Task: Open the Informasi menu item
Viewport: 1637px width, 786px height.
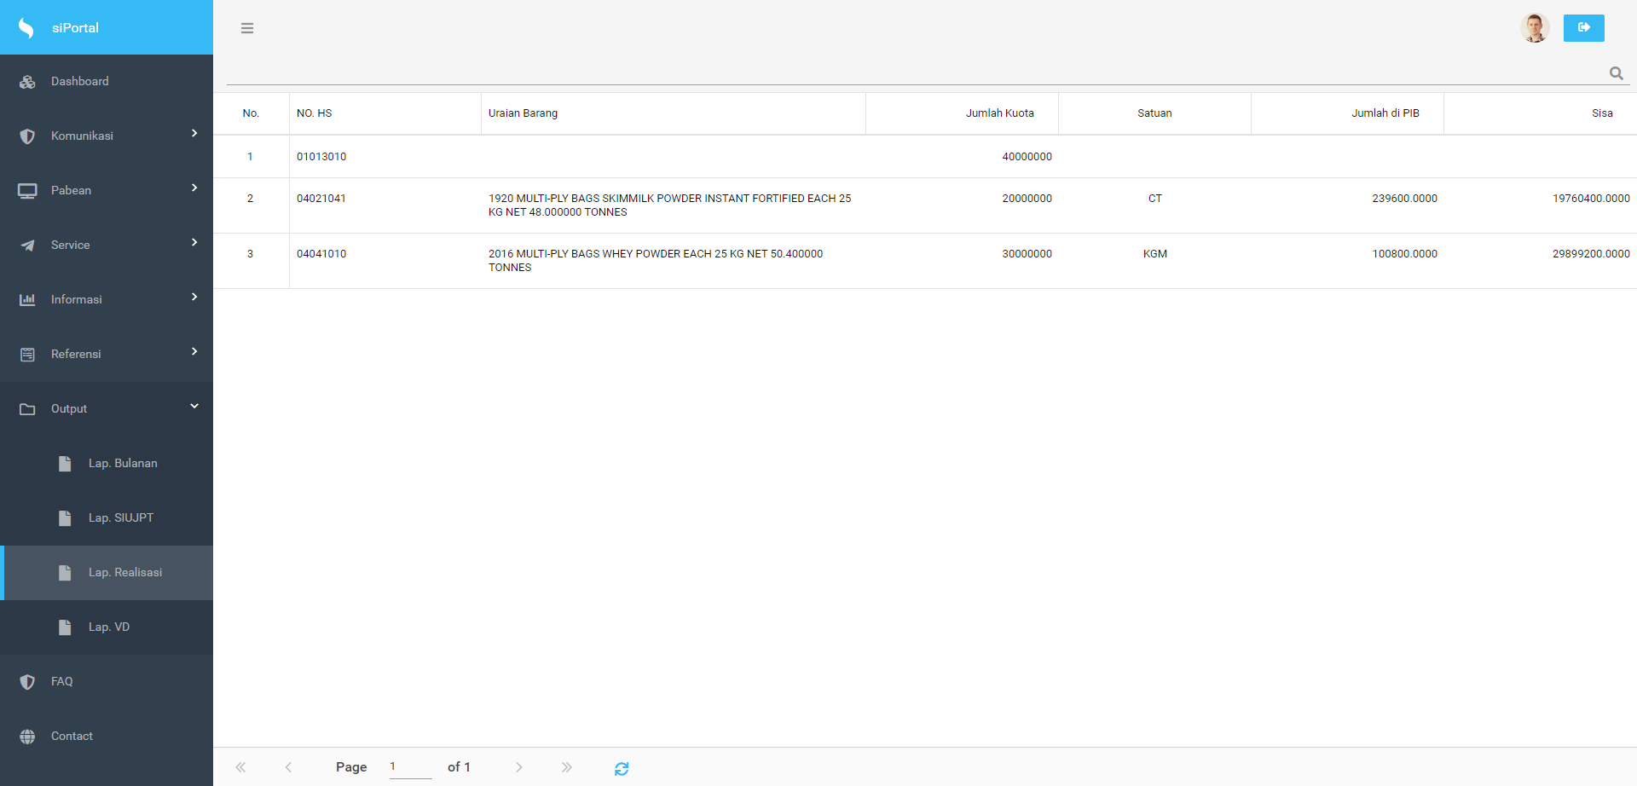Action: point(107,300)
